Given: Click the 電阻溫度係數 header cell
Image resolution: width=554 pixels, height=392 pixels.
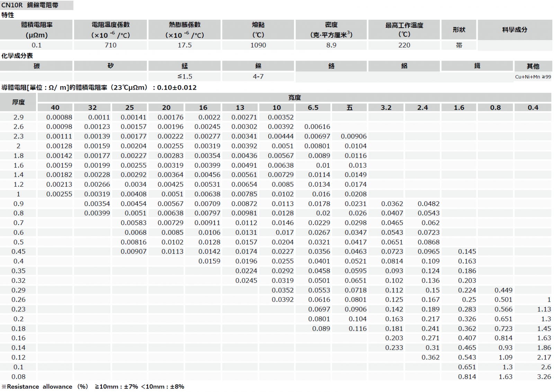Looking at the screenshot, I should pos(110,30).
